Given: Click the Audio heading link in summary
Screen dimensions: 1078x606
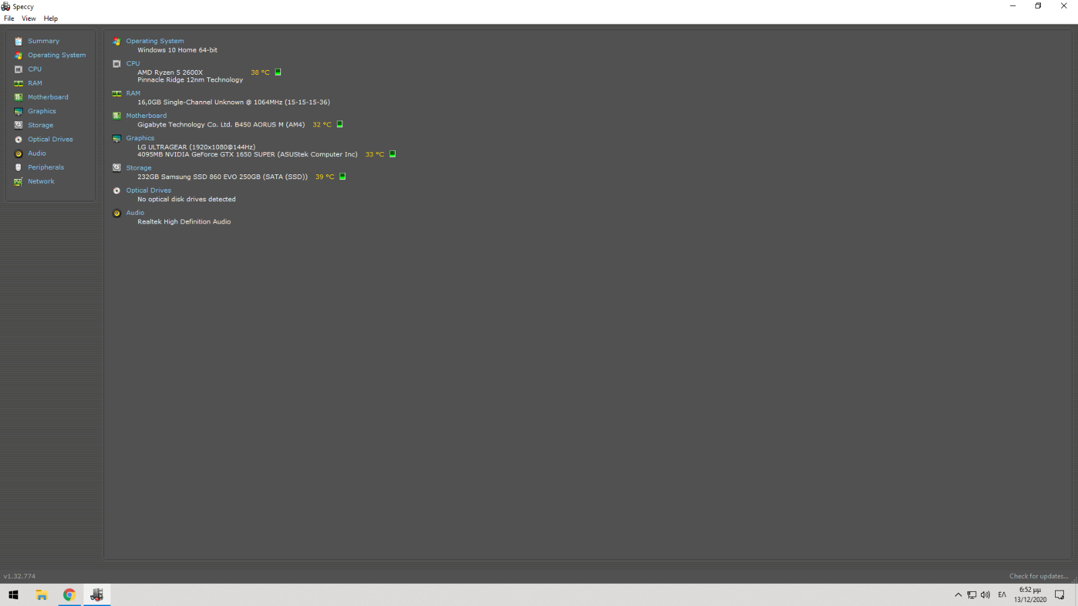Looking at the screenshot, I should (135, 213).
